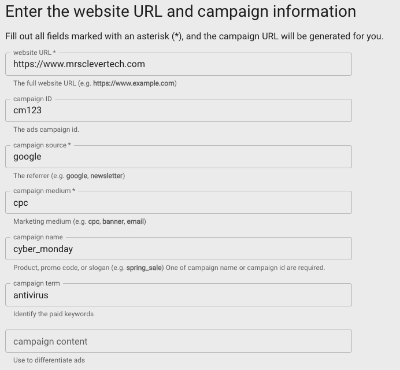This screenshot has height=370, width=400.
Task: Click the https://www.example.com example text
Action: [134, 83]
